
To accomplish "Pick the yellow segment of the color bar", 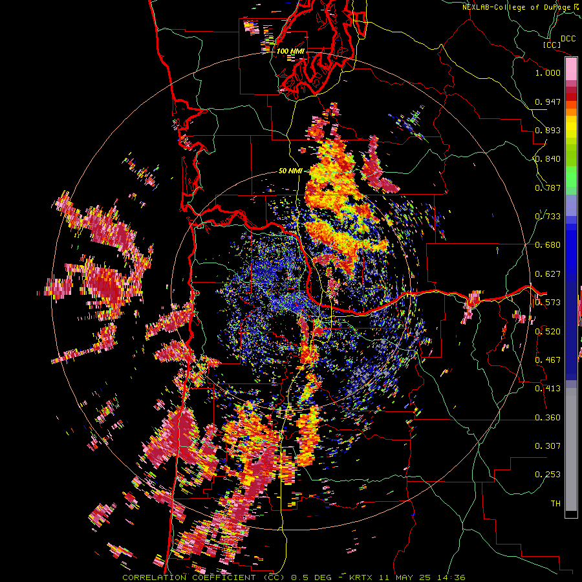I will point(571,127).
